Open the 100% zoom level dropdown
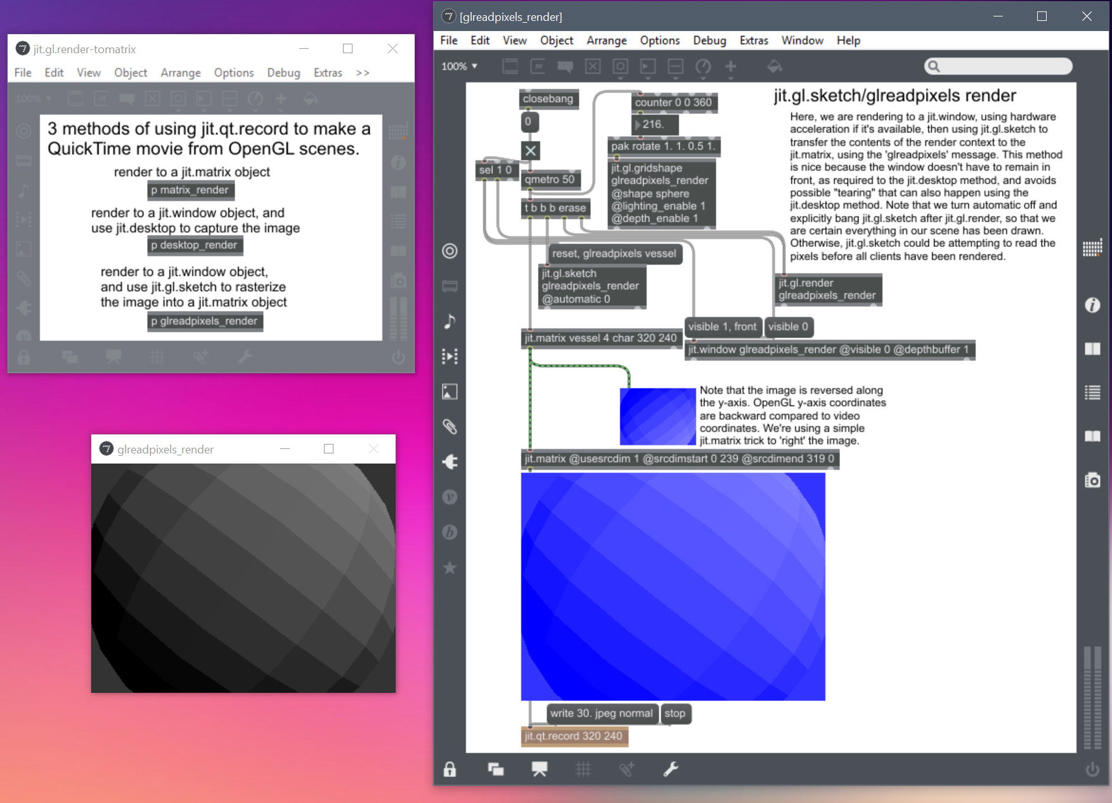This screenshot has height=803, width=1112. 458,66
